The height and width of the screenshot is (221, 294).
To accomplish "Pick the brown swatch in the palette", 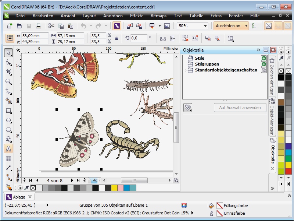I will [281, 103].
